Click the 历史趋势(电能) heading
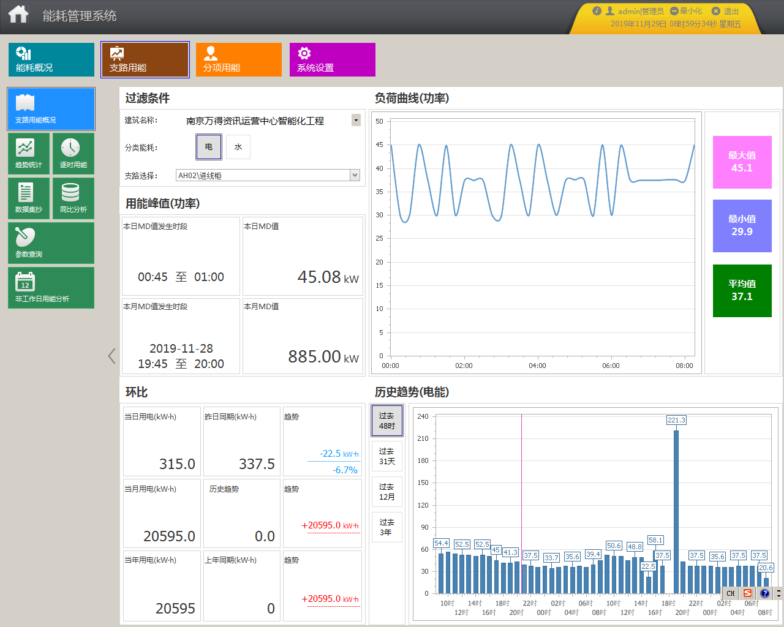The height and width of the screenshot is (627, 784). pos(412,392)
